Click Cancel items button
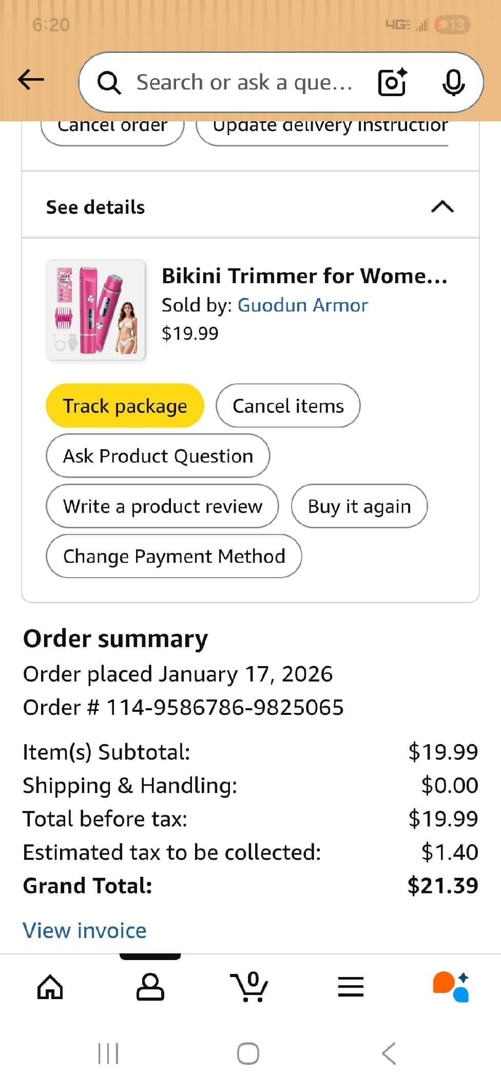This screenshot has height=1087, width=501. click(288, 406)
